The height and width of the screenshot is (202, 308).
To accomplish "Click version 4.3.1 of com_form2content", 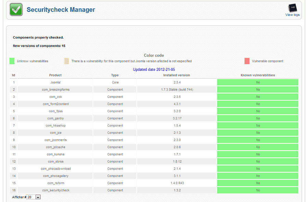I will tap(177, 104).
